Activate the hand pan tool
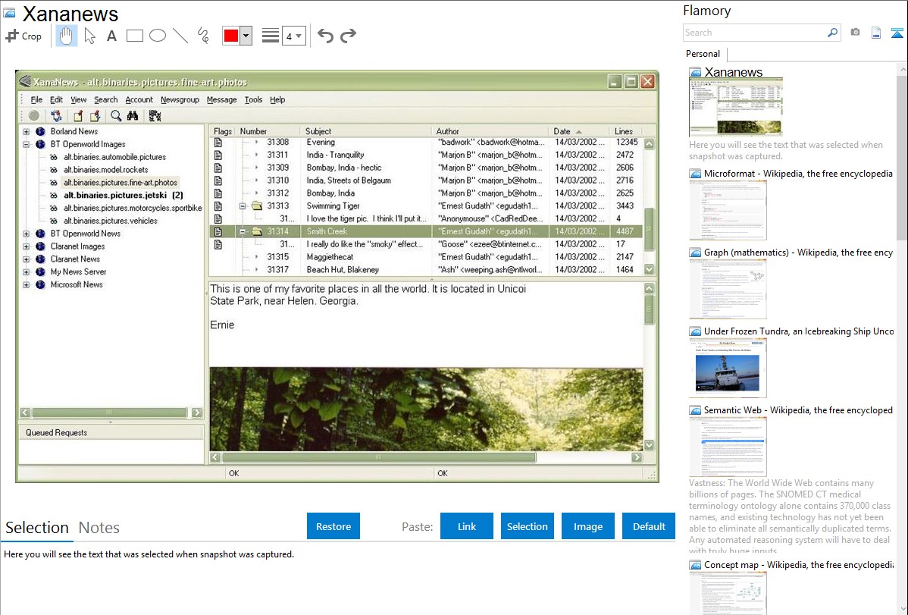The height and width of the screenshot is (615, 908). click(67, 36)
